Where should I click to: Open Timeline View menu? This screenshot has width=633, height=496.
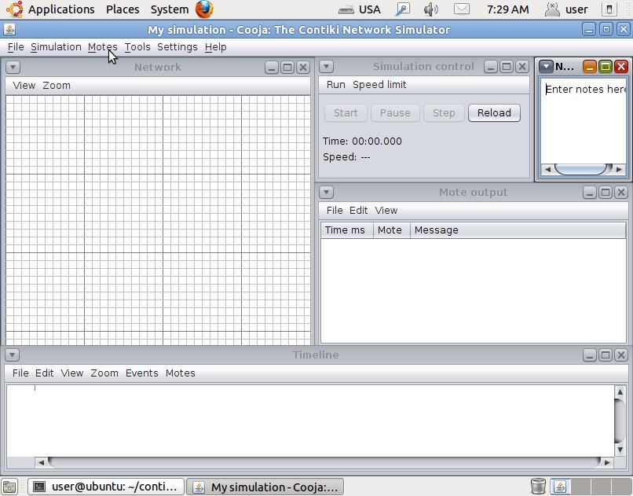pos(72,373)
